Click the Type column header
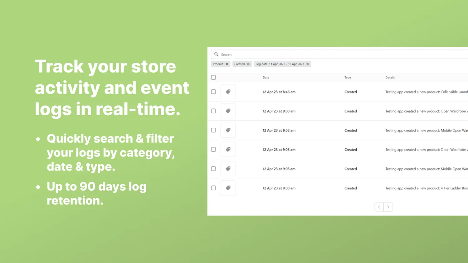468x263 pixels. click(348, 77)
